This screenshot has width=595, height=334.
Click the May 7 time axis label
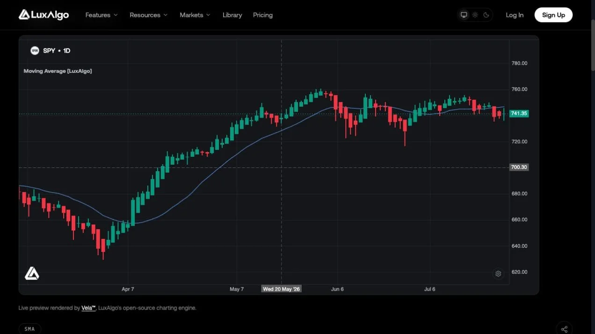pyautogui.click(x=237, y=289)
